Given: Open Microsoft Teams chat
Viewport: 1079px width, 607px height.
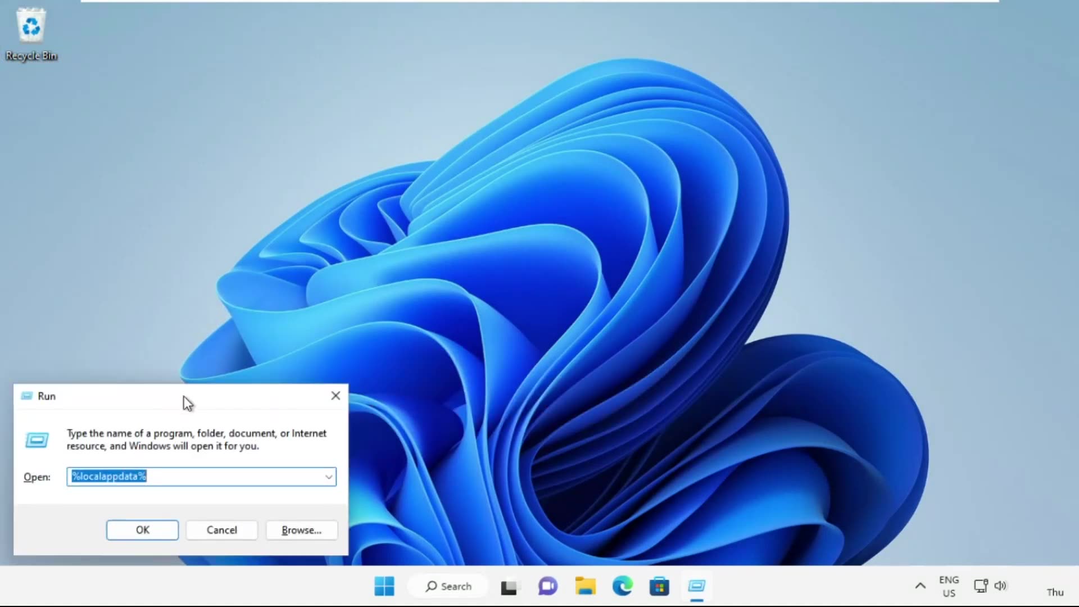Looking at the screenshot, I should click(x=547, y=586).
